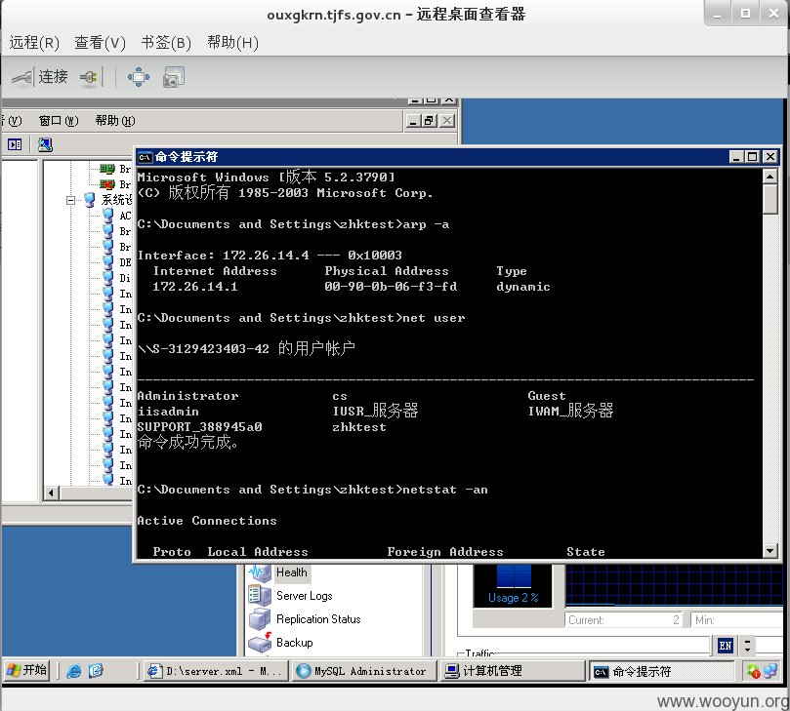Click the Usage 2 % gauge
Image resolution: width=790 pixels, height=711 pixels.
(513, 586)
